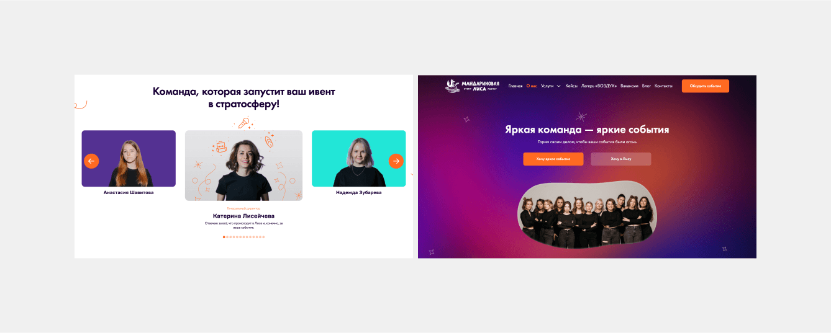Click the first active carousel pagination dot
The image size is (831, 333).
pyautogui.click(x=224, y=237)
